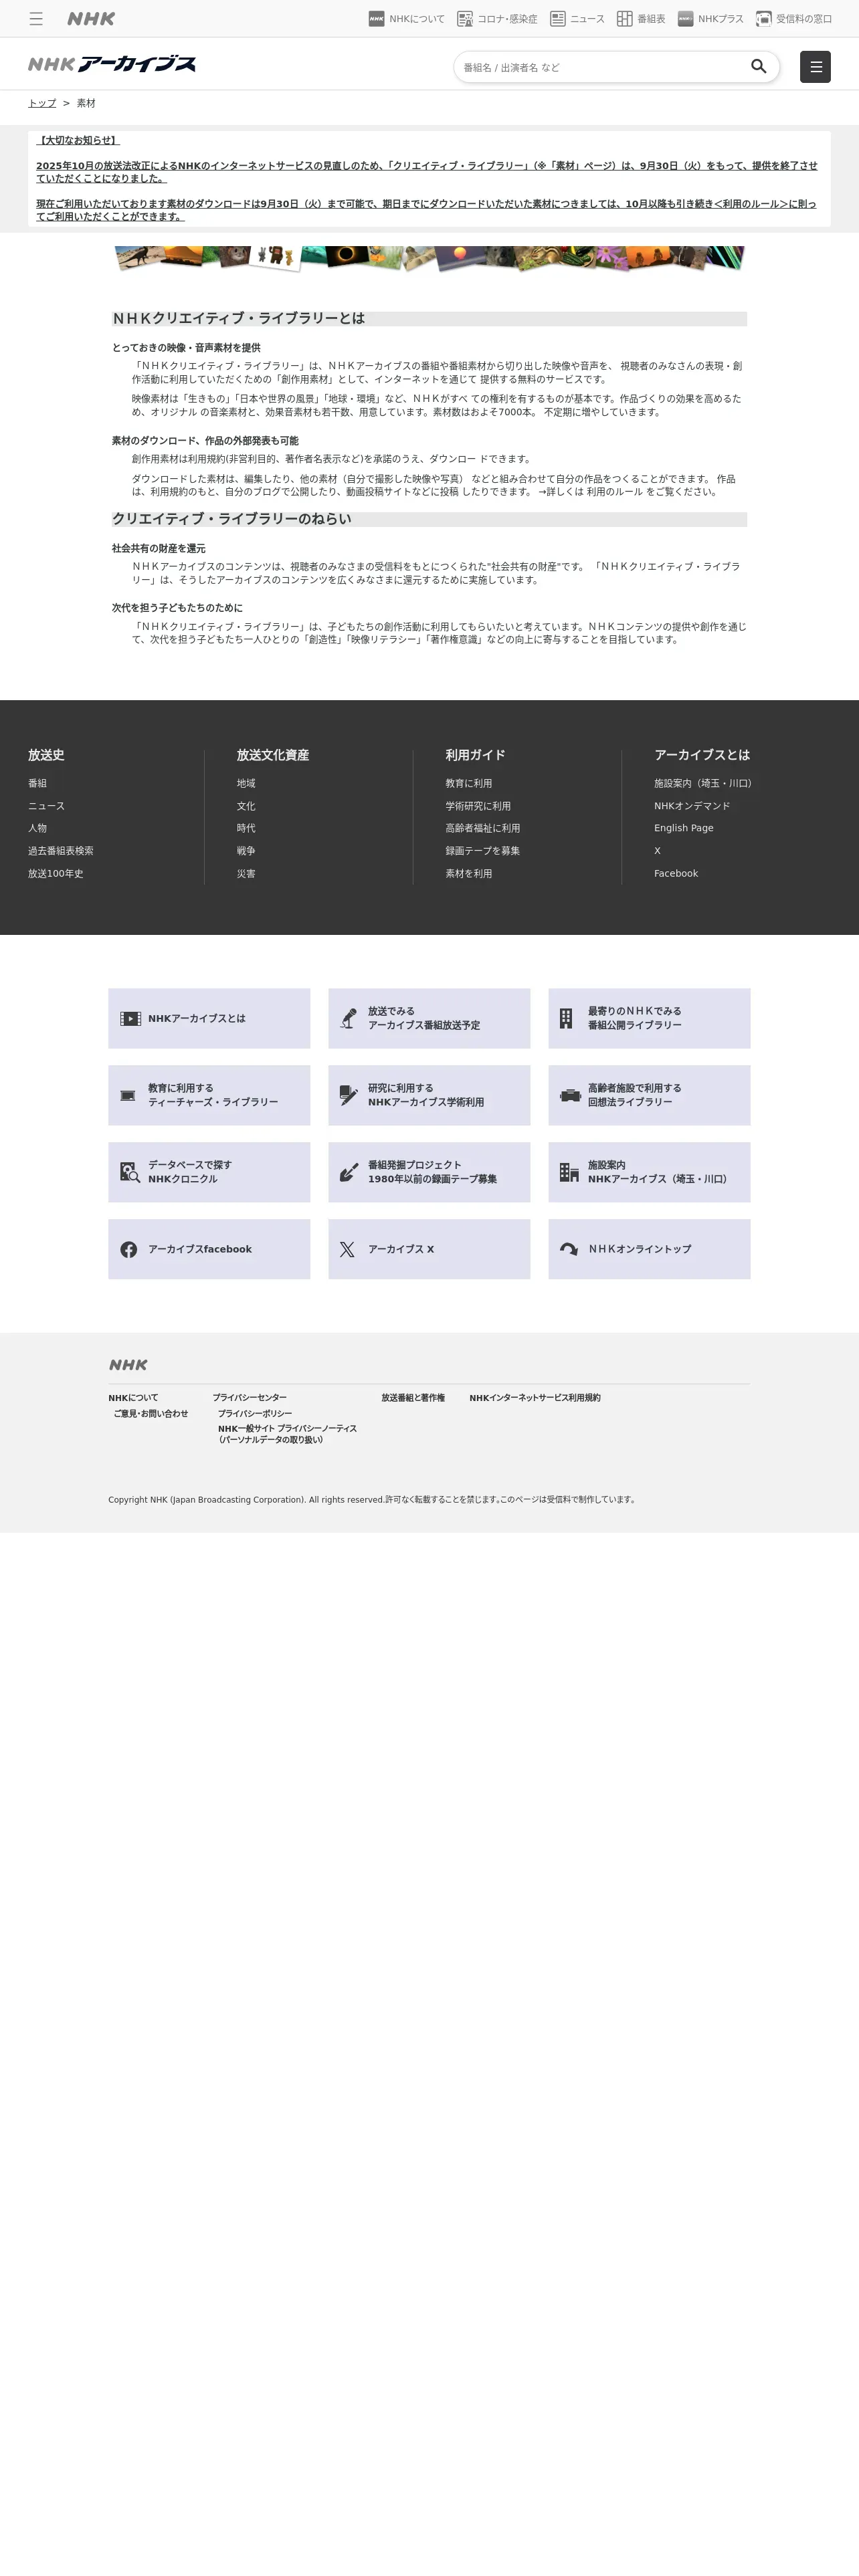Click the film icon on NHKアーカイブスとは tile
Image resolution: width=859 pixels, height=2576 pixels.
pyautogui.click(x=130, y=1018)
